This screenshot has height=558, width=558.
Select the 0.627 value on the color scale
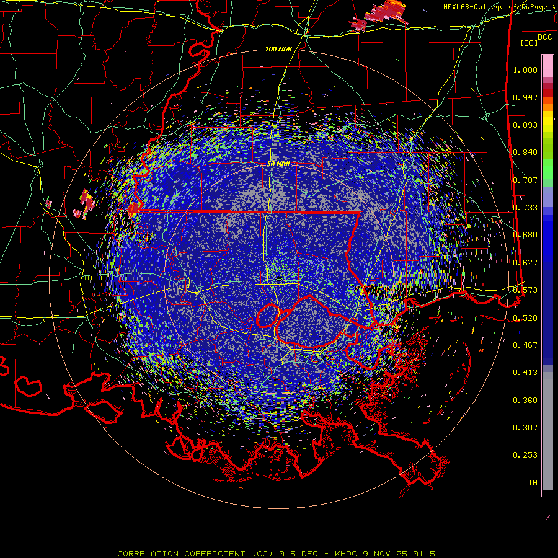[x=525, y=263]
